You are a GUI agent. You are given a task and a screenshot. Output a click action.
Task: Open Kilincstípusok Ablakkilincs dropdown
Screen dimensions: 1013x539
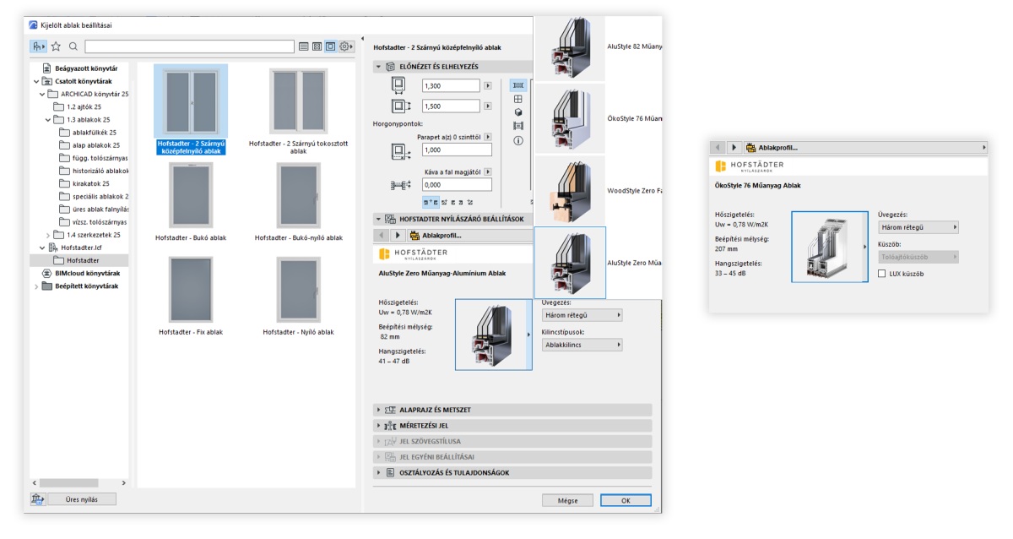[x=581, y=345]
